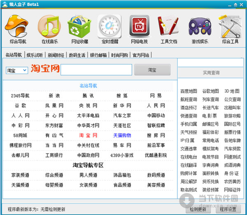The height and width of the screenshot is (215, 247).
Task: Open the 中关村在线 link
Action: (x=88, y=145)
